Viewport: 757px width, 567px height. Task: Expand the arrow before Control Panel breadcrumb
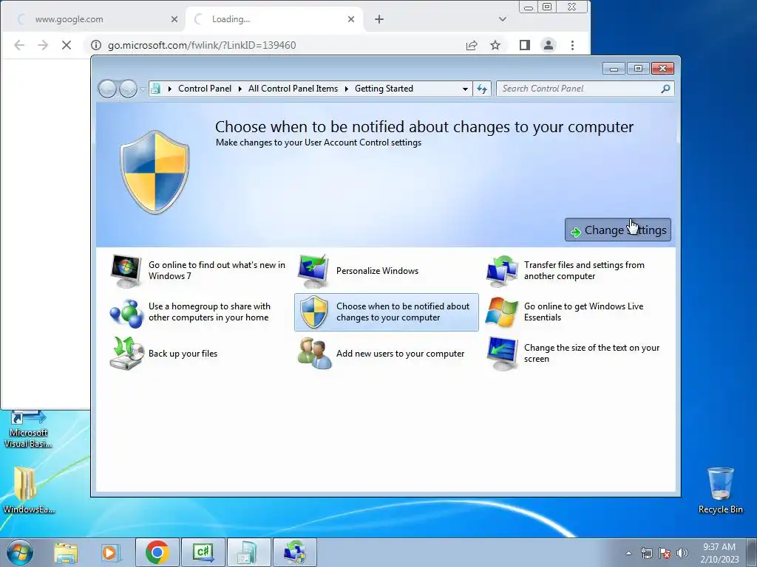[x=170, y=89]
